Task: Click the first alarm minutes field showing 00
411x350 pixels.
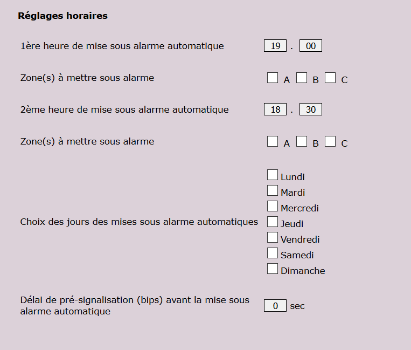Action: 311,46
